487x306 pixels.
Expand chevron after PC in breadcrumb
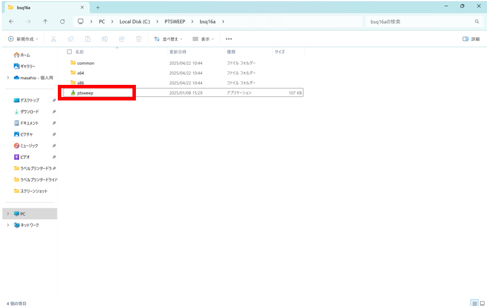[112, 21]
